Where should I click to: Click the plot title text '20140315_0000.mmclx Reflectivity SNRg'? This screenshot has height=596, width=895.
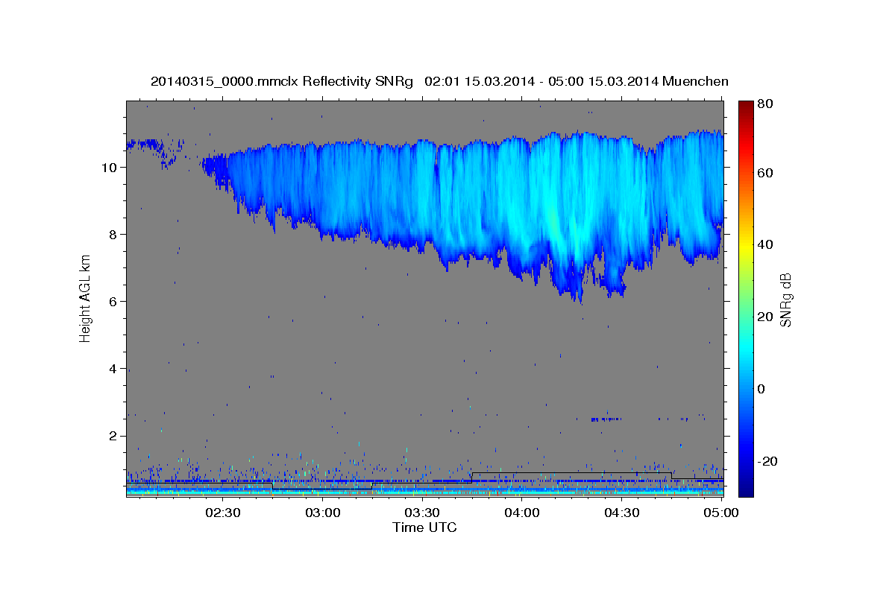click(x=281, y=80)
